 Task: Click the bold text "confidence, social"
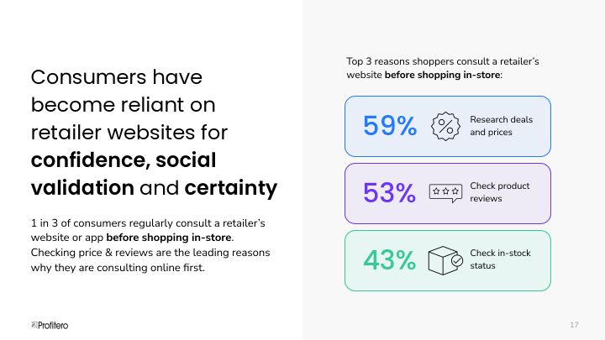click(x=124, y=160)
